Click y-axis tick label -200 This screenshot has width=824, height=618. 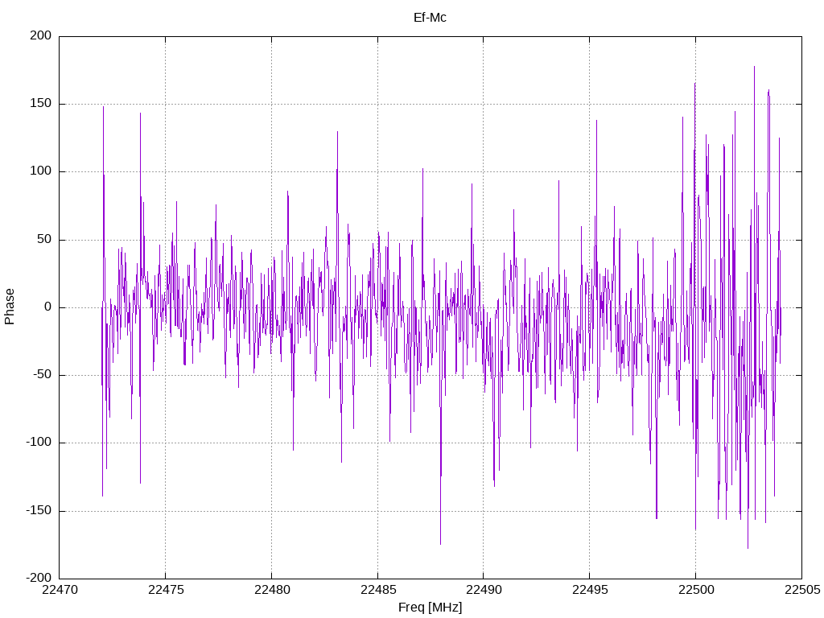39,579
